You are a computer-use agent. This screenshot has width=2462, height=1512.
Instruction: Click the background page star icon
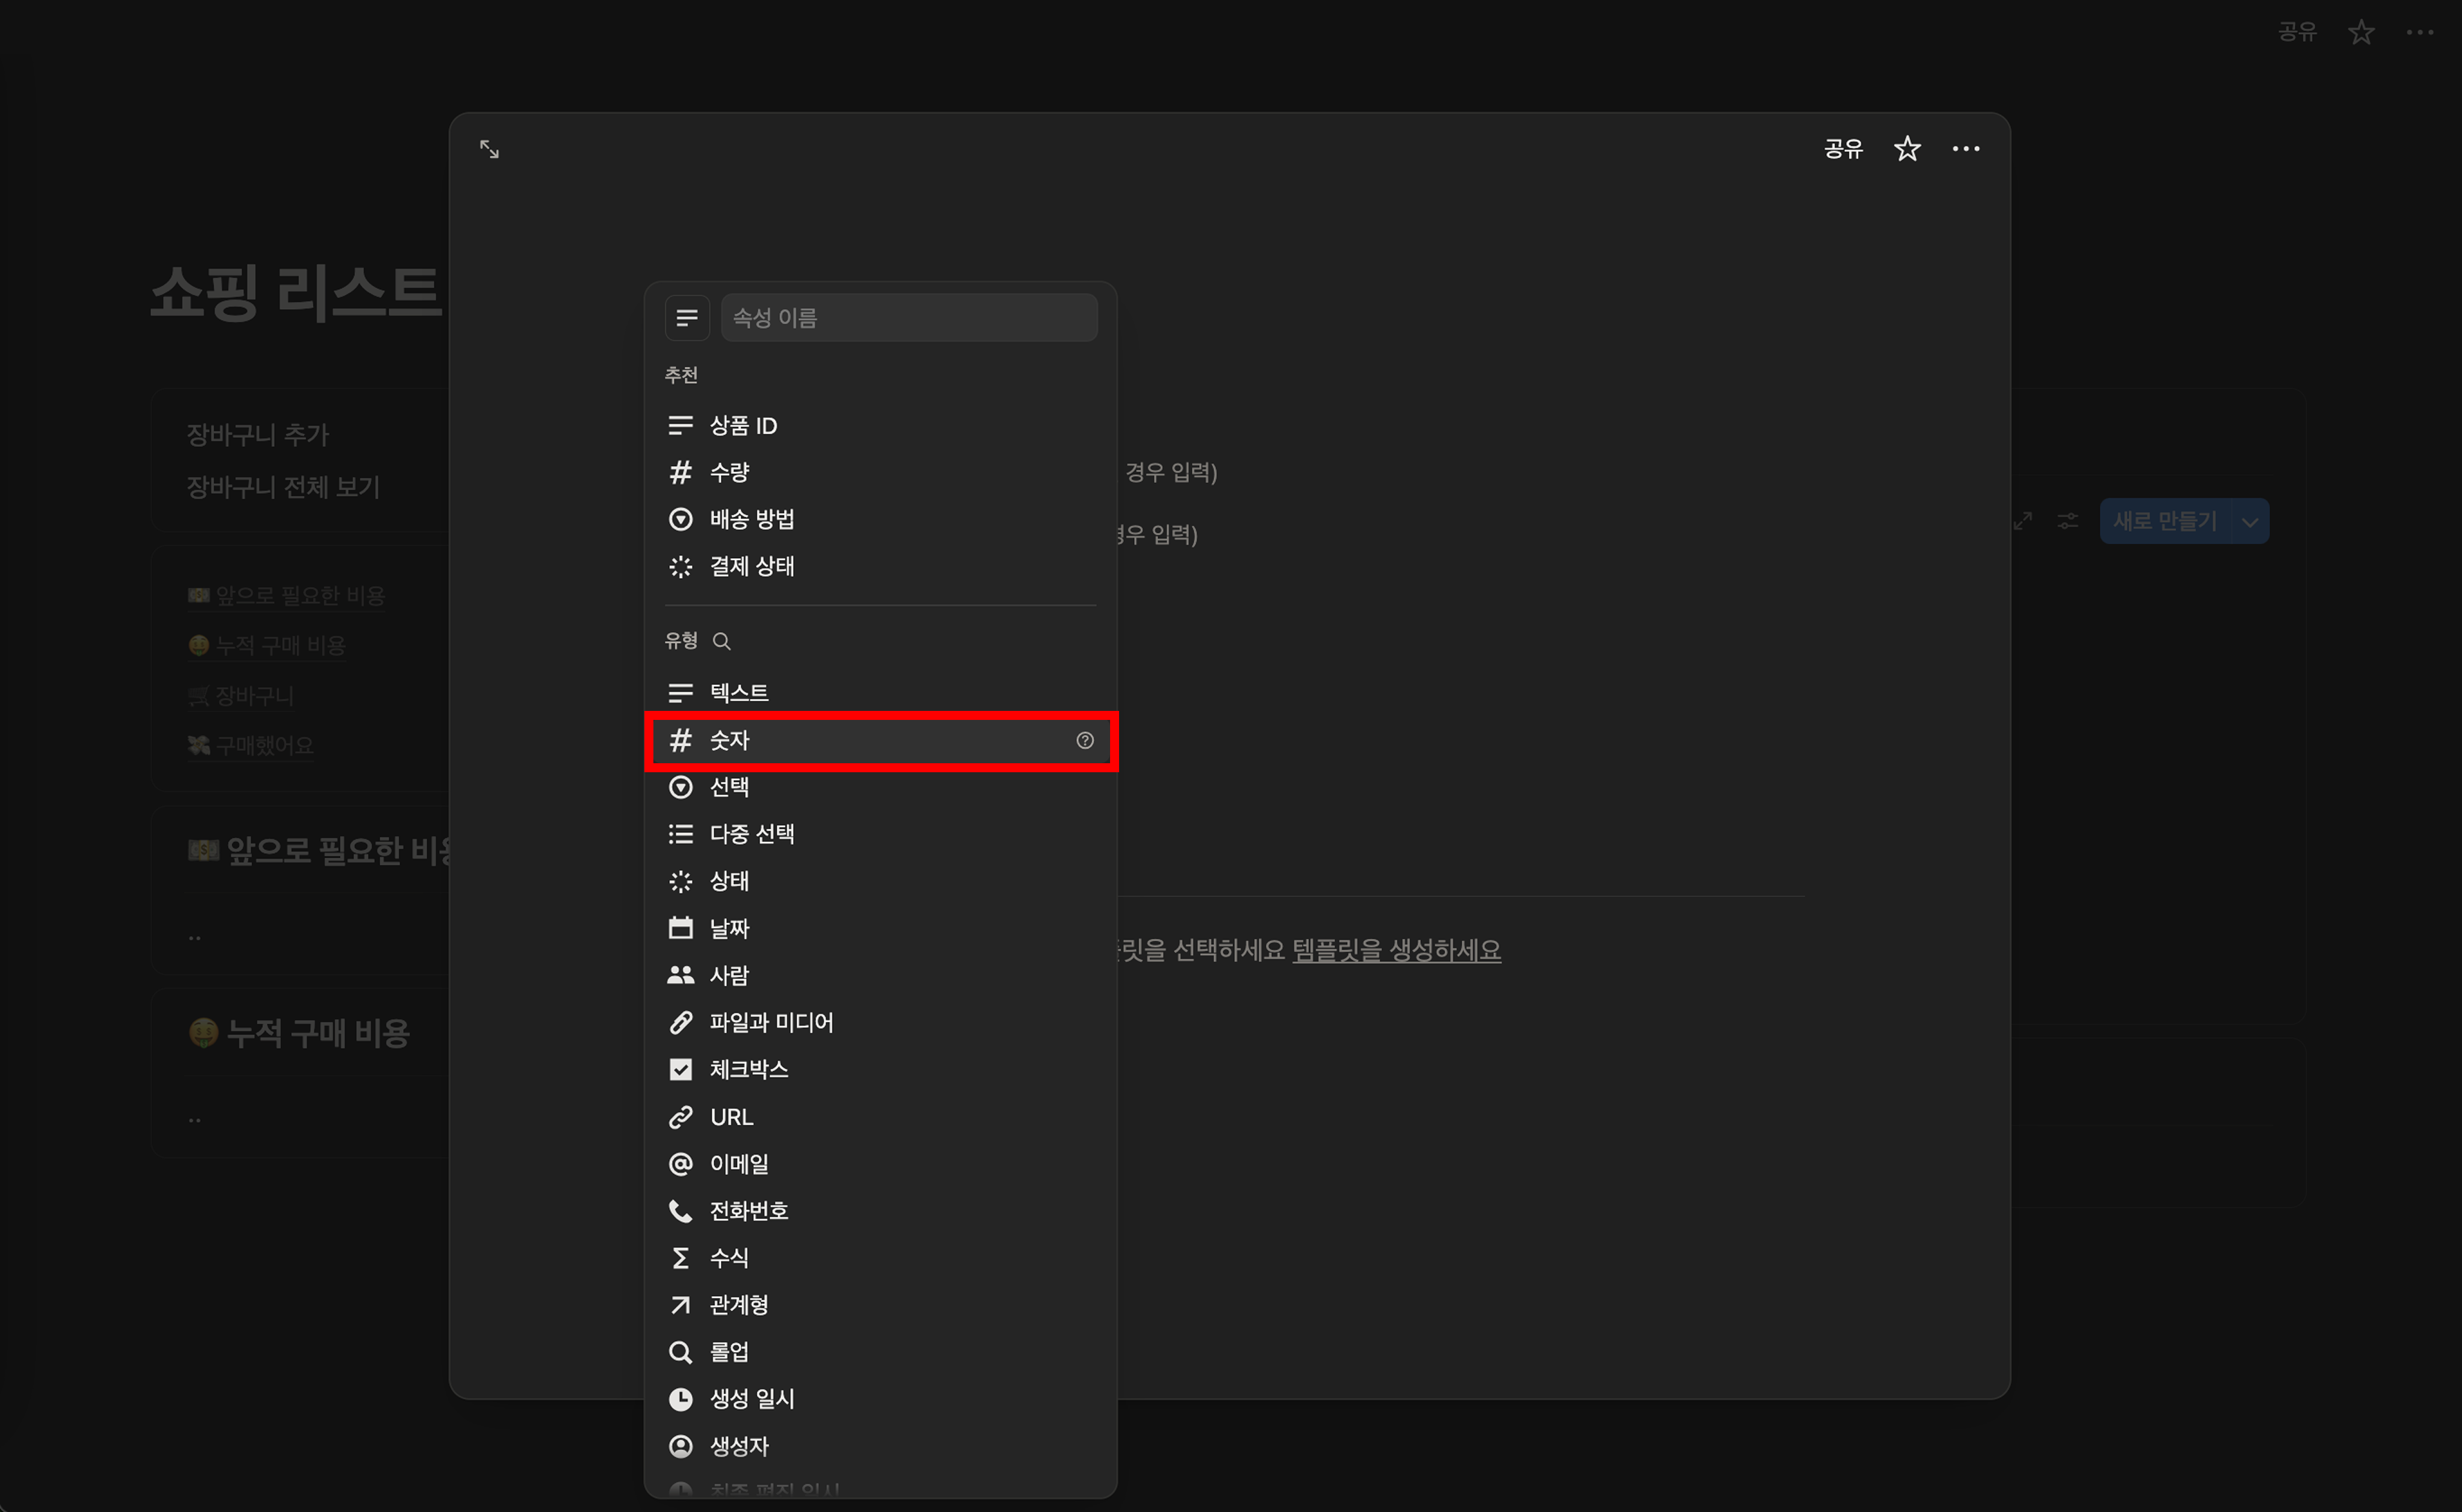click(x=2361, y=32)
